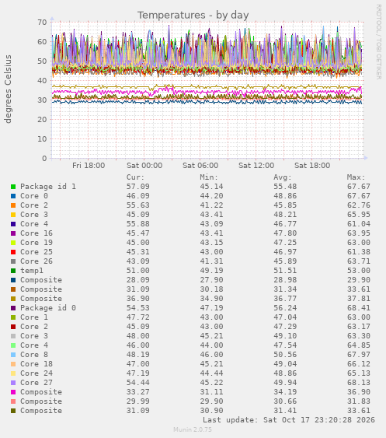Click the 'Sat 18:00' time axis label
The height and width of the screenshot is (438, 386).
pos(312,166)
